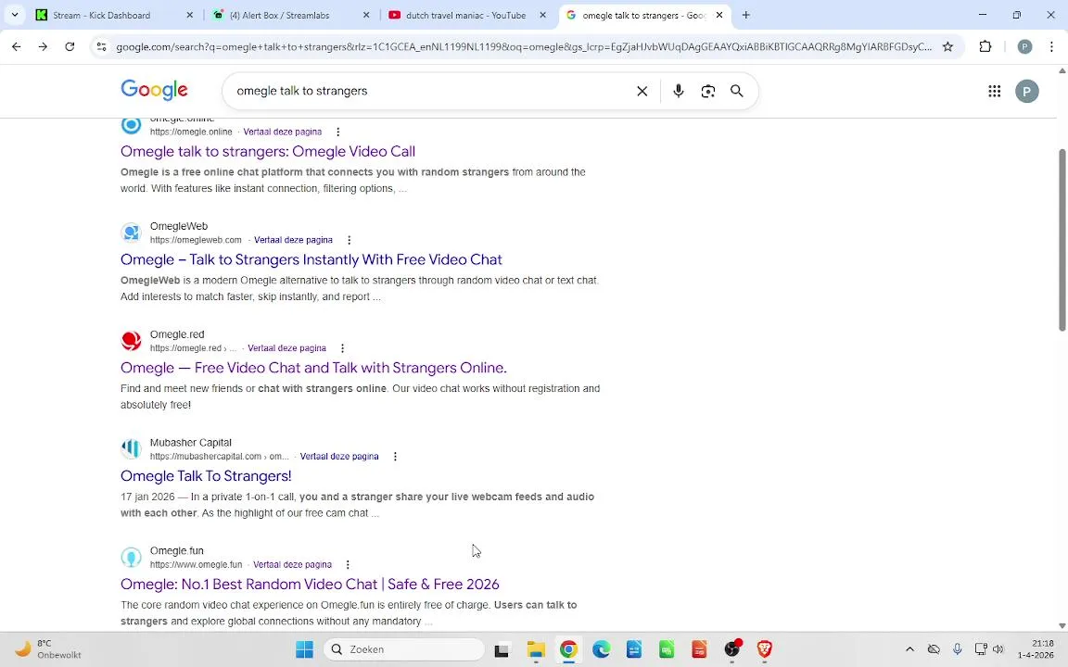Viewport: 1068px width, 667px height.
Task: Open the Chrome extensions puzzle icon
Action: pos(985,47)
